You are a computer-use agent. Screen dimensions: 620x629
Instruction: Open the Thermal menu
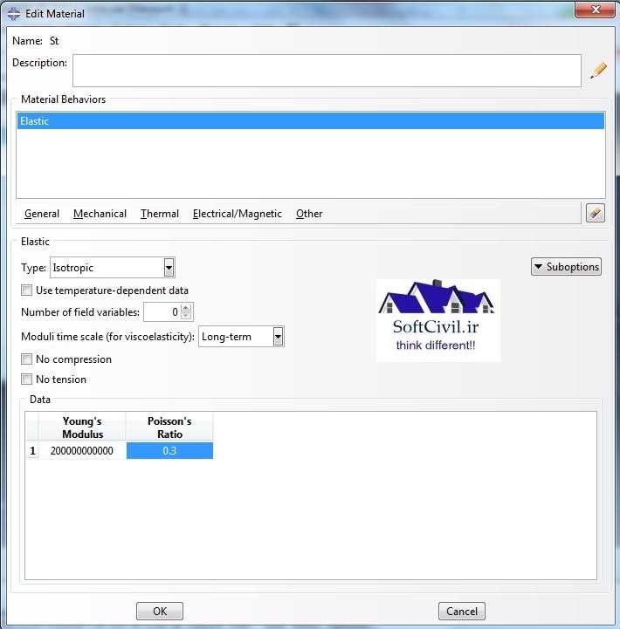[160, 214]
